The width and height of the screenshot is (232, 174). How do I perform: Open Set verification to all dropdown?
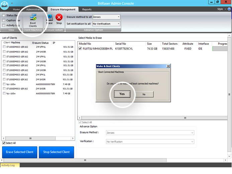(x=119, y=24)
